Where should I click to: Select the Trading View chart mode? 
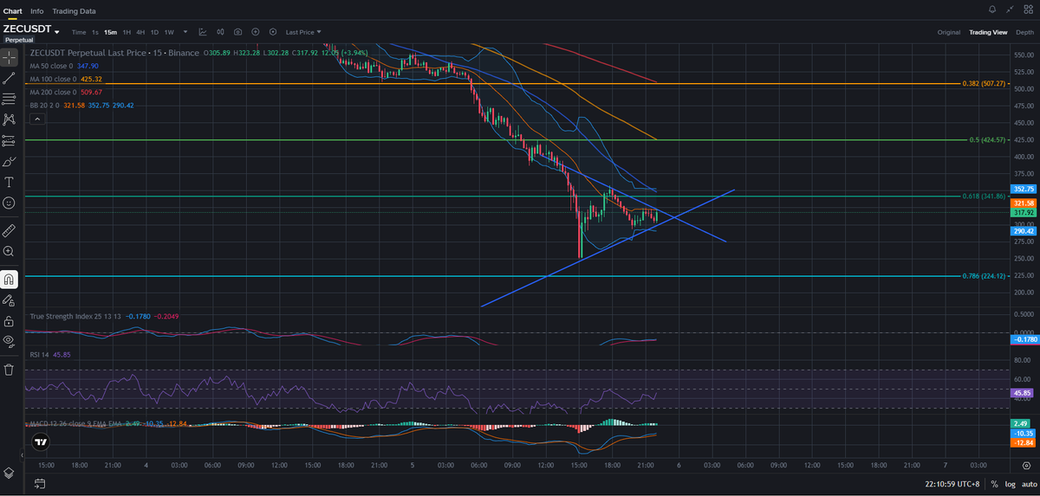coord(988,32)
